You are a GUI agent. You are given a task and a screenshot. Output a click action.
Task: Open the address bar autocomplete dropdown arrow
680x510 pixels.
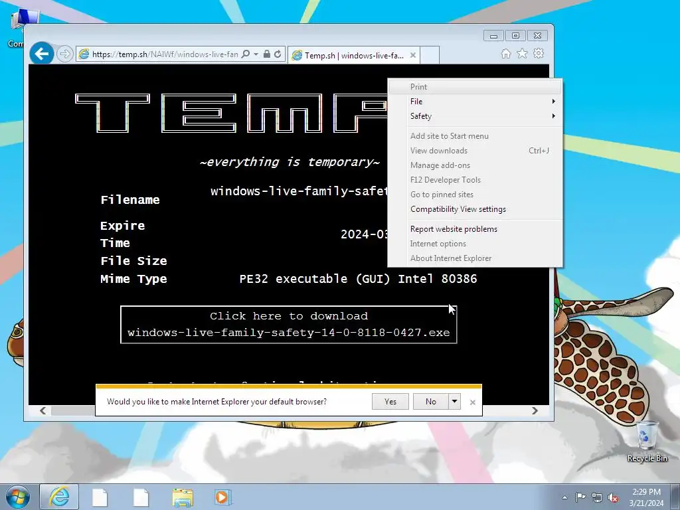point(256,54)
